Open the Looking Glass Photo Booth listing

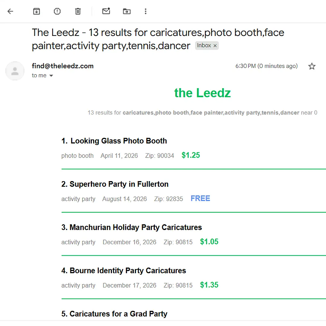(x=118, y=141)
